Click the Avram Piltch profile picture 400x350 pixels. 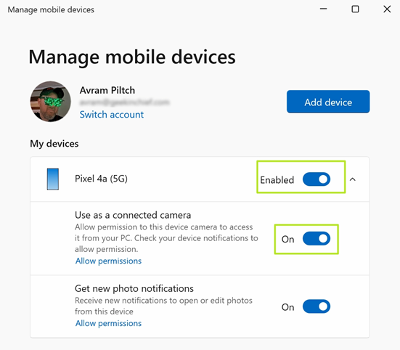coord(51,102)
